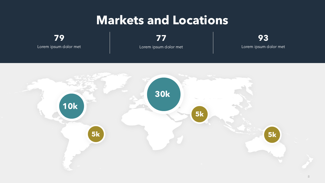
Task: Select the Madagascar island shape
Action: [x=180, y=139]
